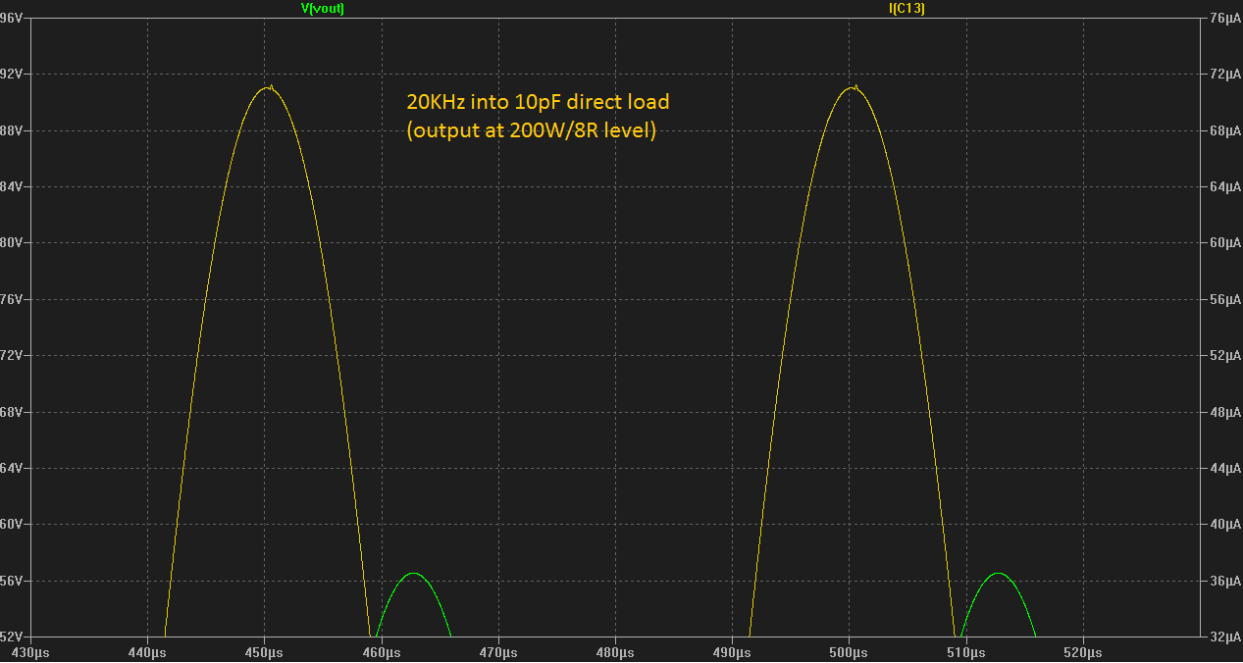Click the 430µs time axis label
Screen dimensions: 1243x663
[30, 652]
